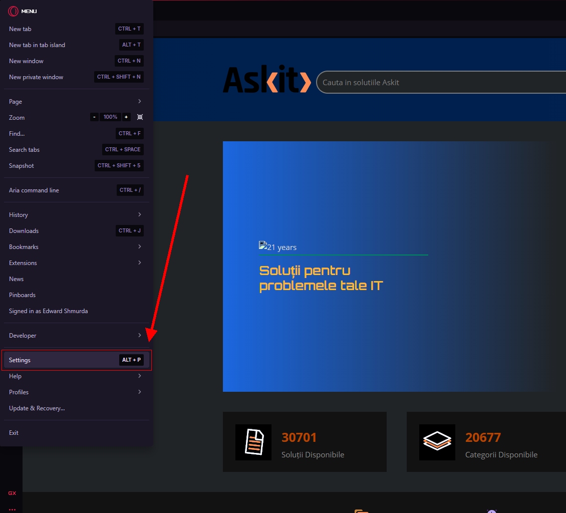566x513 pixels.
Task: Open the three-dot sidebar options icon
Action: pos(12,509)
